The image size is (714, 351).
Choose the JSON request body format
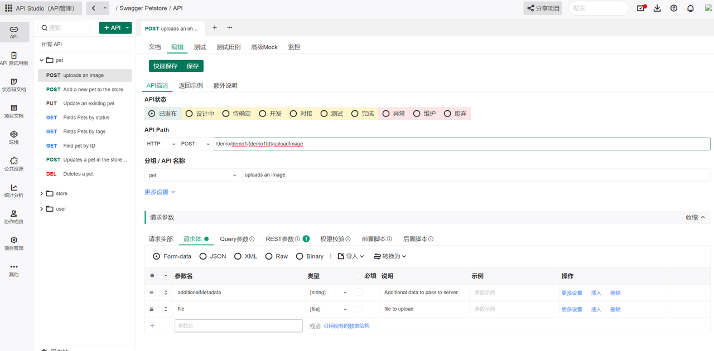click(209, 256)
